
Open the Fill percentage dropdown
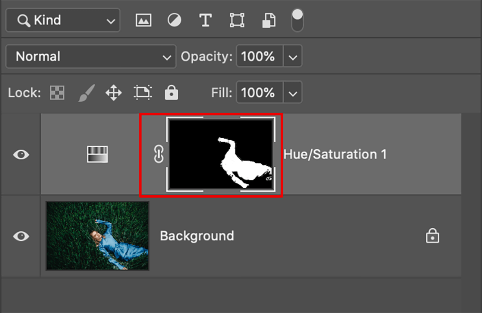click(x=293, y=93)
